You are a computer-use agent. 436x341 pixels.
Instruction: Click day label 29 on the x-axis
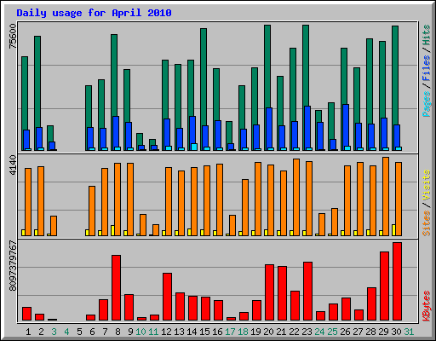[x=383, y=332]
